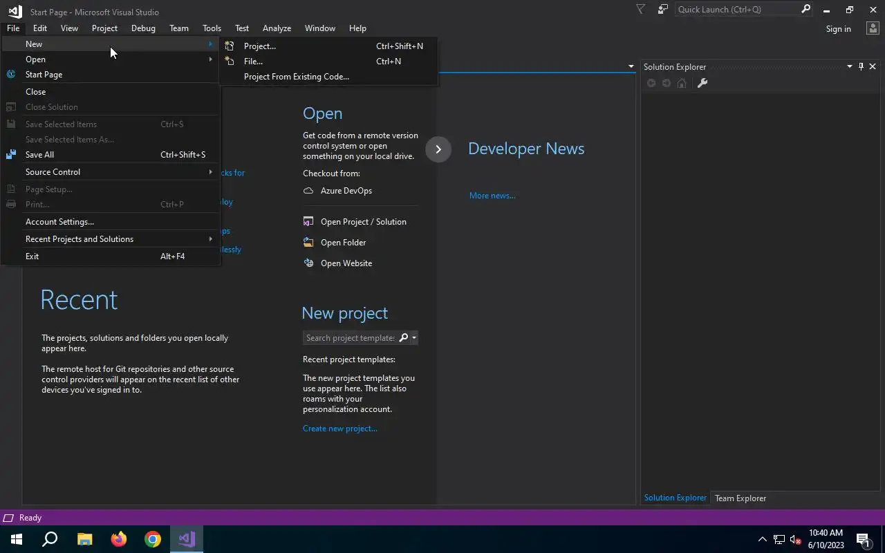Open the Debug menu
The image size is (885, 553).
tap(143, 28)
